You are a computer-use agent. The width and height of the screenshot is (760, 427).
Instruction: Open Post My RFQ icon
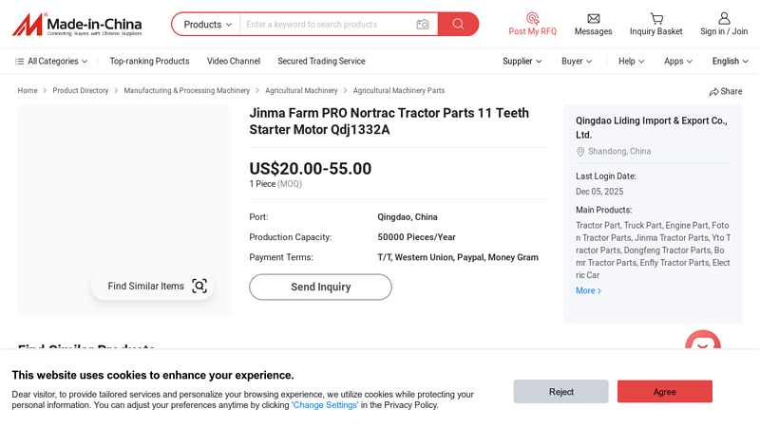532,18
